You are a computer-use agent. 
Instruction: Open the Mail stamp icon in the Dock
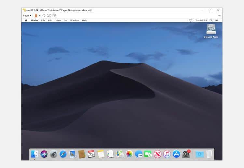(73, 154)
